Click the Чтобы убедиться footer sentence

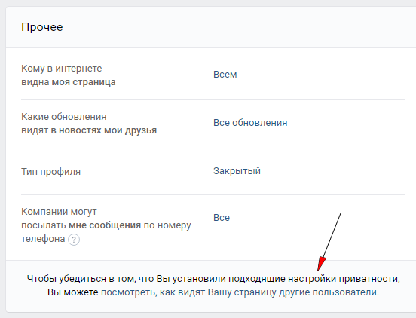click(213, 279)
